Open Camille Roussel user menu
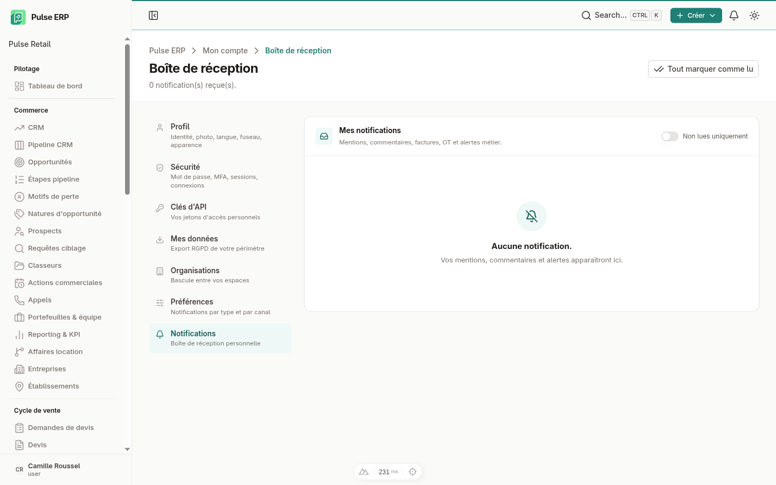The image size is (776, 485). (x=66, y=469)
